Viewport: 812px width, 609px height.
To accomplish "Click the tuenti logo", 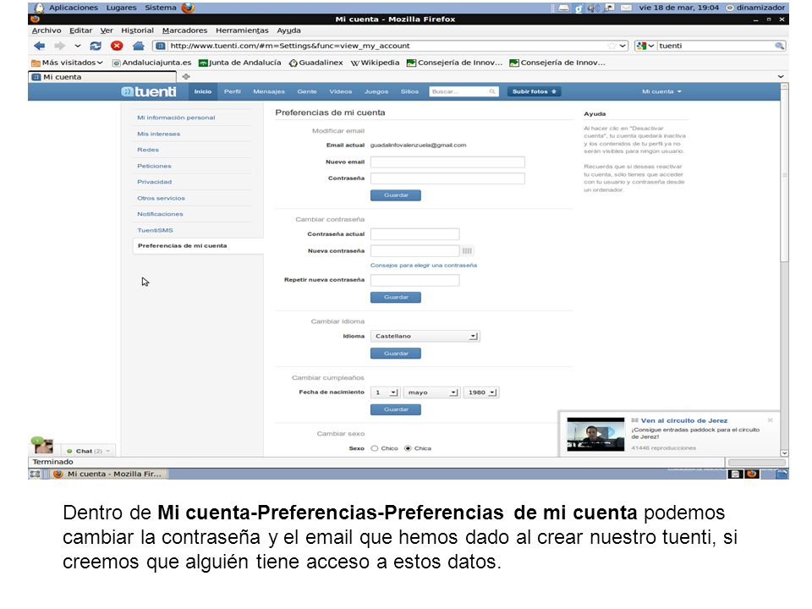I will (149, 91).
